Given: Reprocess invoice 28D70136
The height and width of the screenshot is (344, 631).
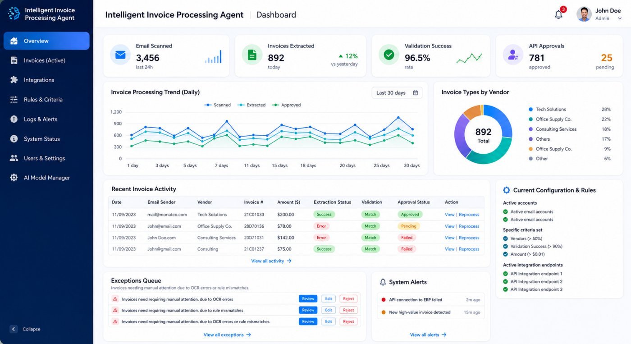Looking at the screenshot, I should pos(469,226).
